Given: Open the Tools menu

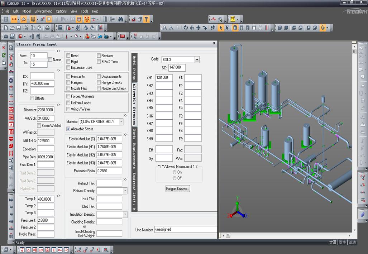Looking at the screenshot, I should pos(85,11).
